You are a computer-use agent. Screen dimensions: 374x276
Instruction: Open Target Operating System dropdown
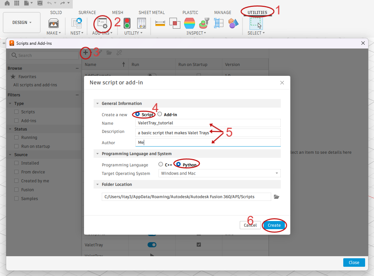coord(219,173)
